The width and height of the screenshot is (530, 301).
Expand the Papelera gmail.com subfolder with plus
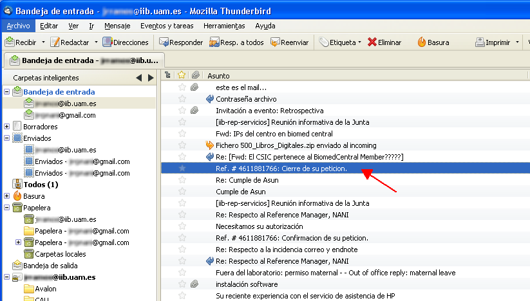[18, 242]
